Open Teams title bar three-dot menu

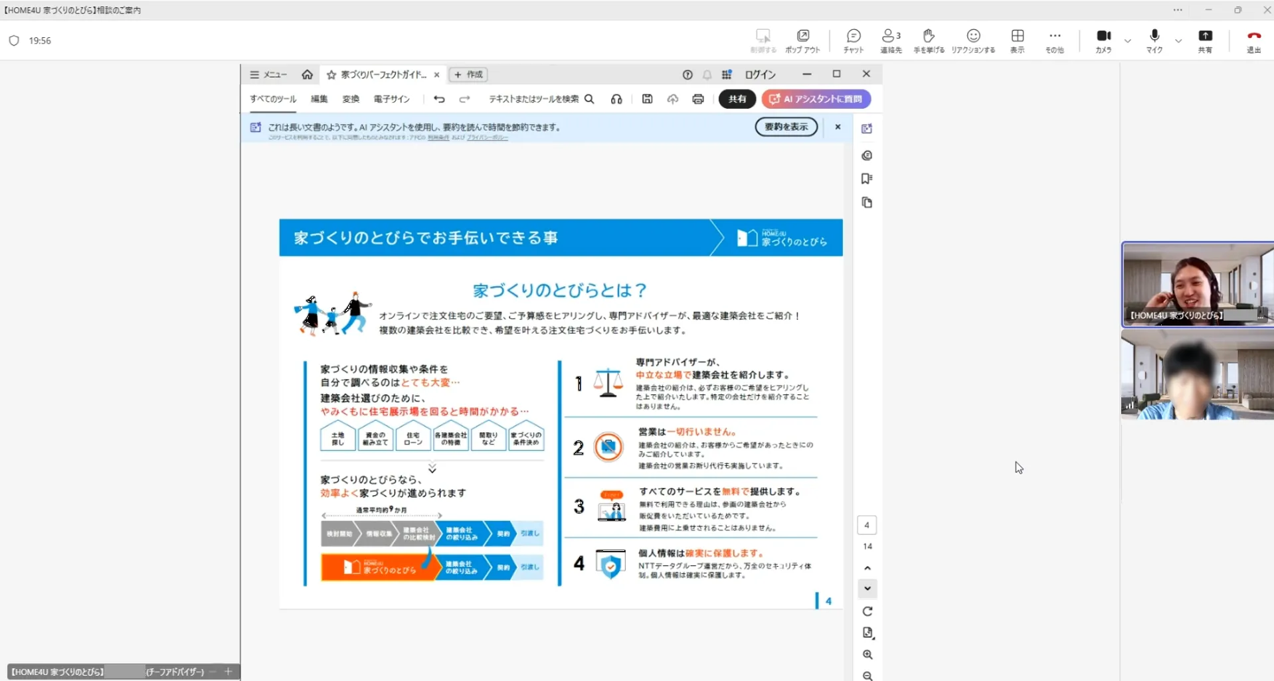1178,10
